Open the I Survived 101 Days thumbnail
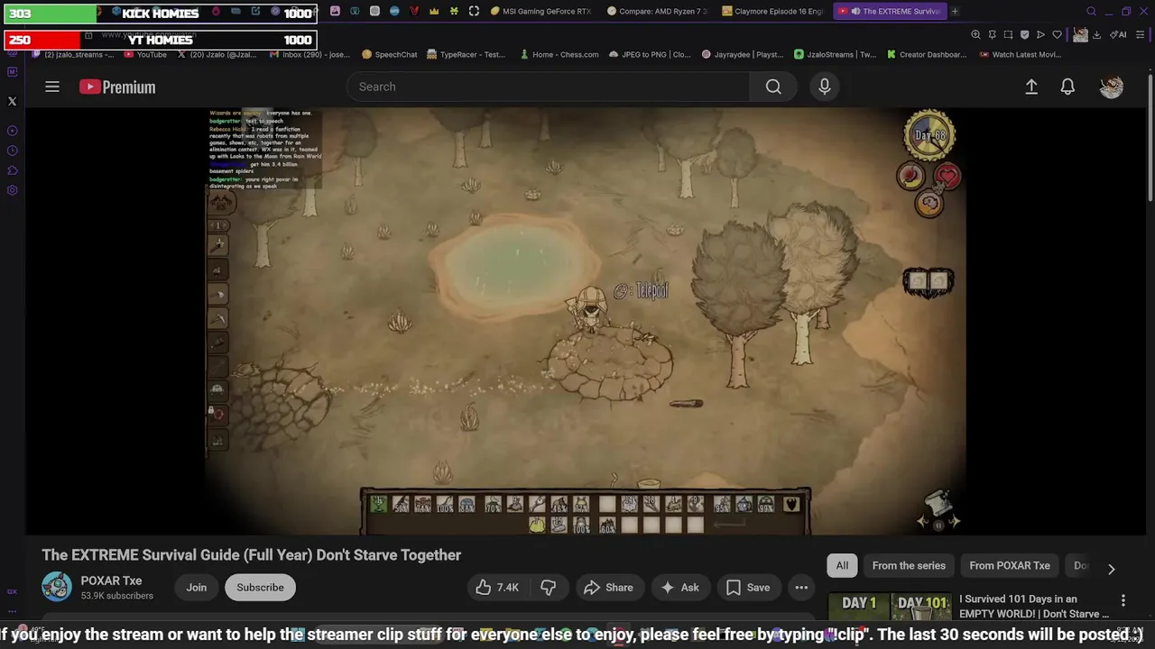The width and height of the screenshot is (1155, 649). coord(890,608)
